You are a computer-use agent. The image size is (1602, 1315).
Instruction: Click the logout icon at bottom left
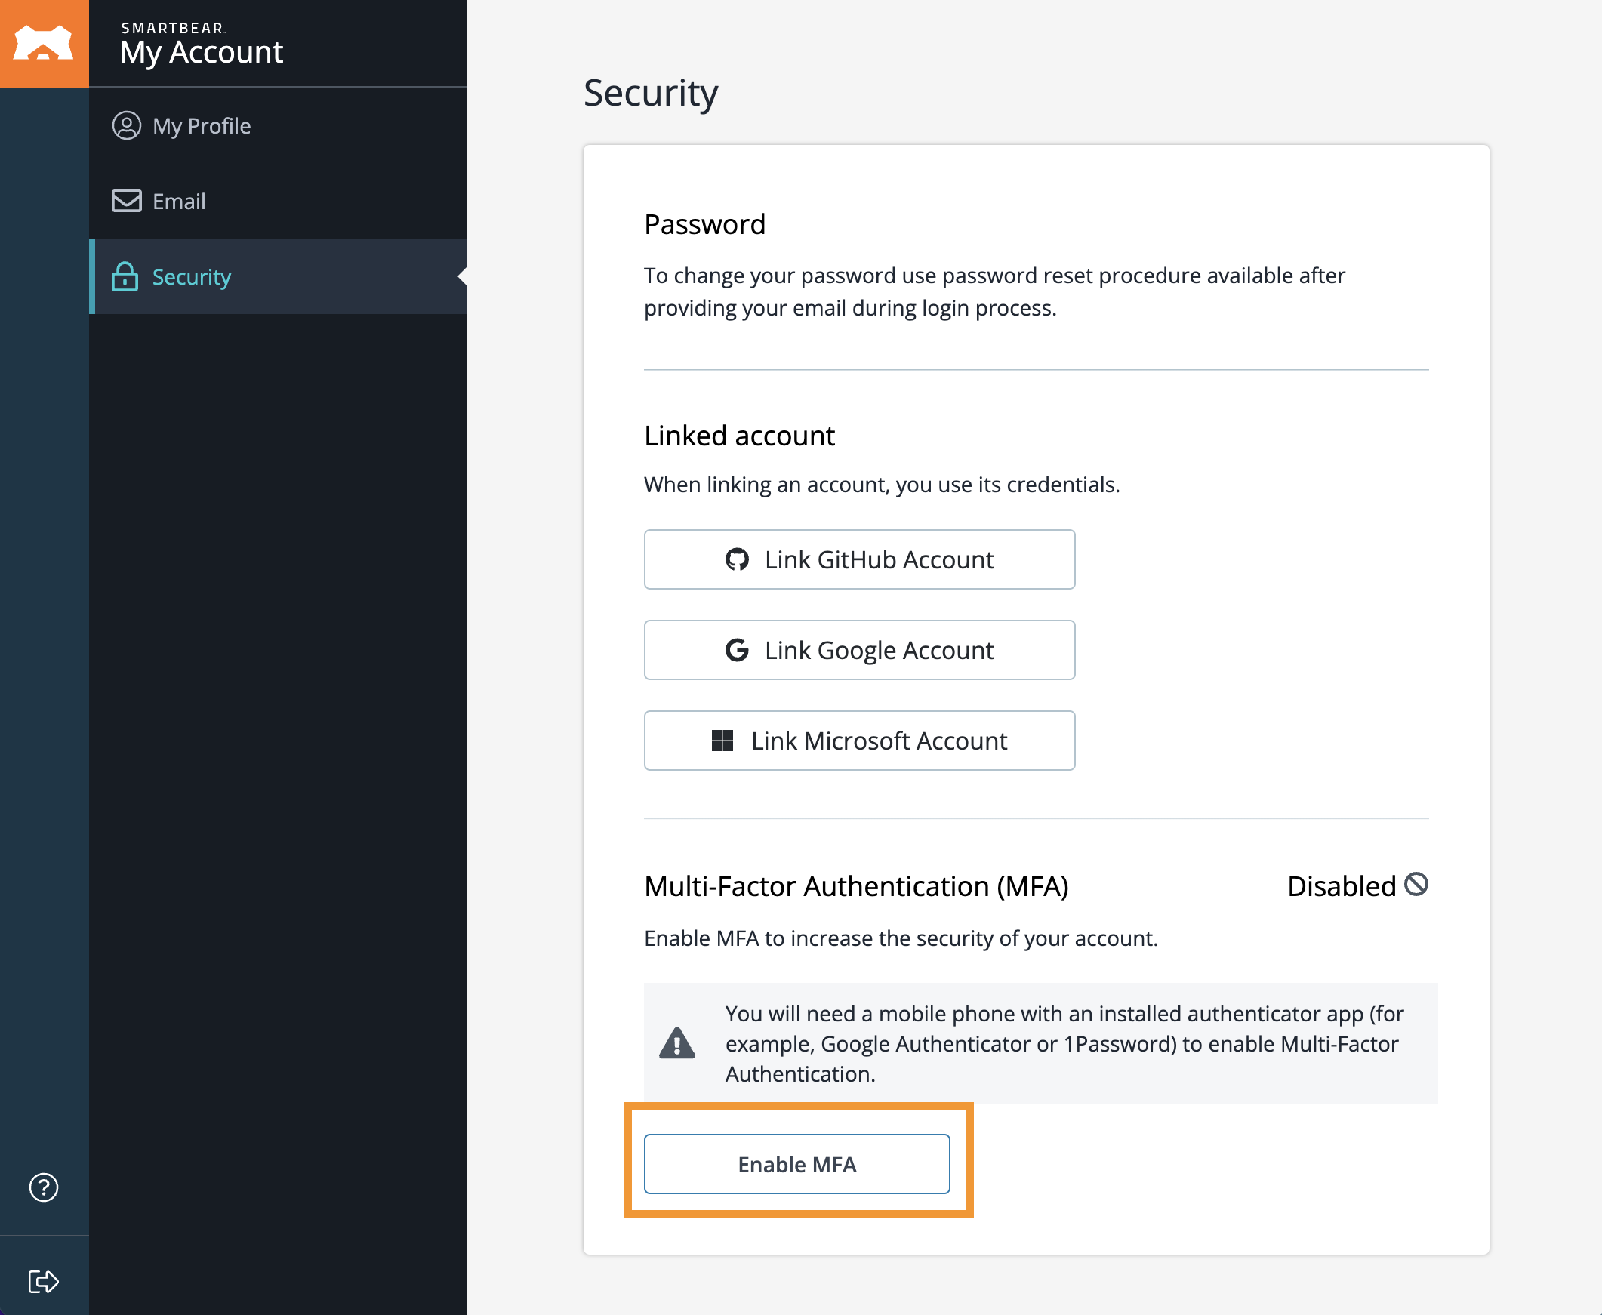tap(44, 1282)
